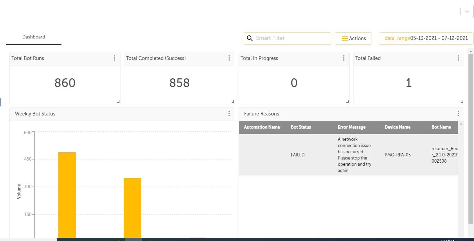Viewport: 474px width, 241px height.
Task: Expand the top dropdown chevron
Action: 467,11
